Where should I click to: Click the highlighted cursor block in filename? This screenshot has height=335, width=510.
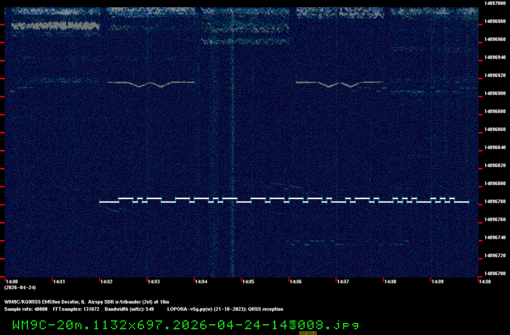293,325
